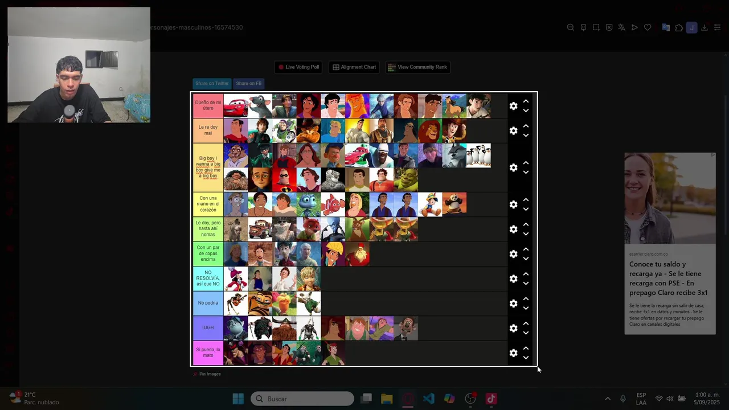Open settings gear for 'Dueño de mi útero' row

click(x=513, y=106)
